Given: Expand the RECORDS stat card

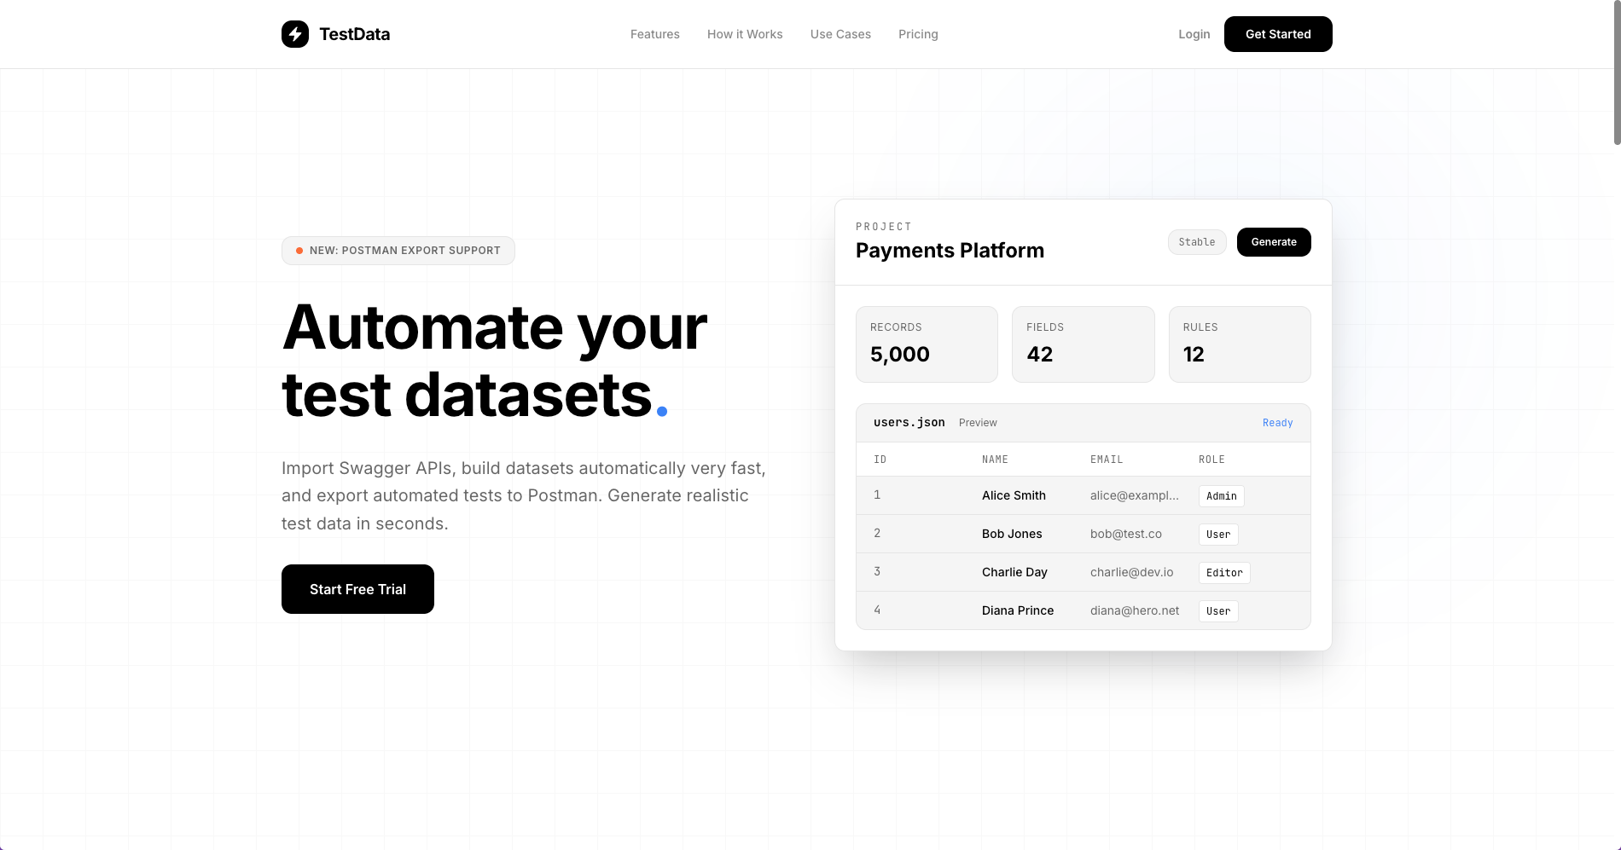Looking at the screenshot, I should click(927, 344).
